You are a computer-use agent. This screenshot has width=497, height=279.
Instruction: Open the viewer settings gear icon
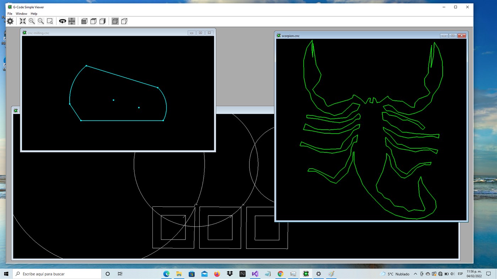tap(10, 21)
